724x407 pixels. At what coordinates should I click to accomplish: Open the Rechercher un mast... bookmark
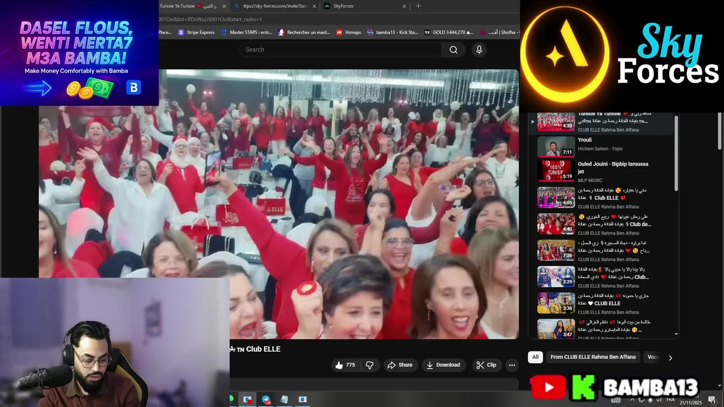click(x=304, y=32)
